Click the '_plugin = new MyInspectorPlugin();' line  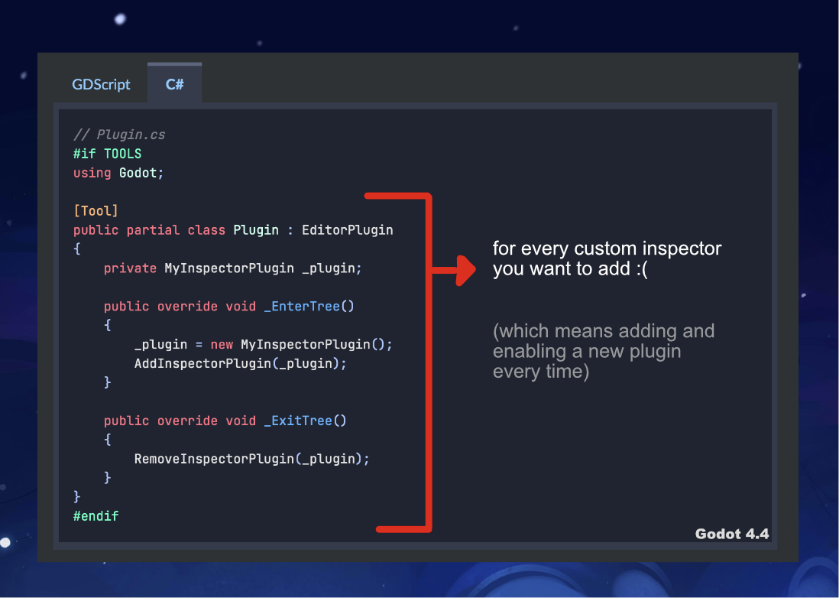264,344
